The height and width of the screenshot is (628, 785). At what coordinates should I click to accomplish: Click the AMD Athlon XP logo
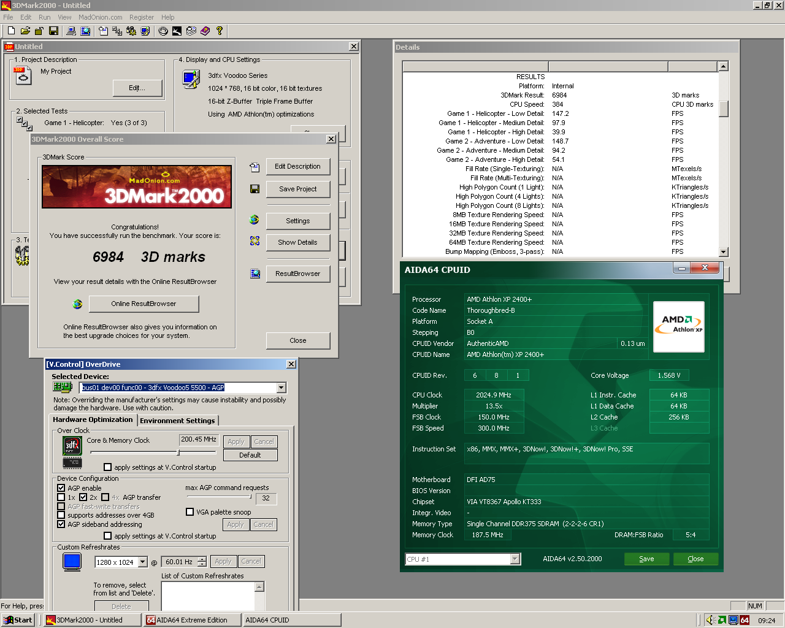coord(679,327)
